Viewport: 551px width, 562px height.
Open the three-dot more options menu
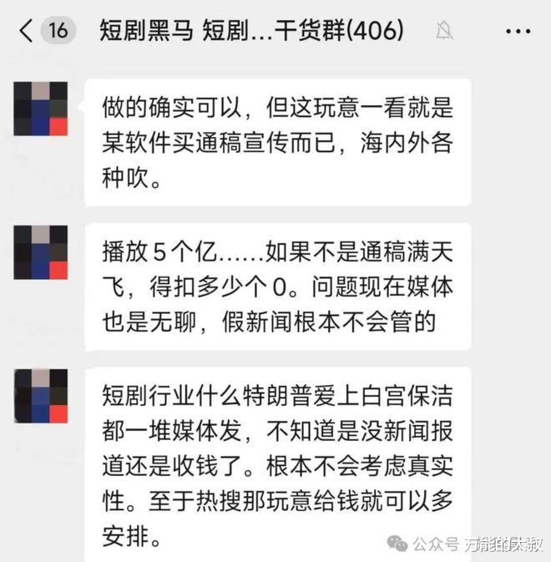tap(518, 31)
